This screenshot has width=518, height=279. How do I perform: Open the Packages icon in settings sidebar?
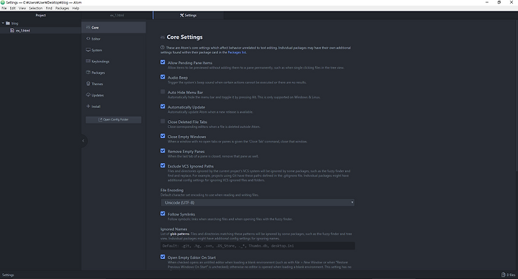[88, 73]
